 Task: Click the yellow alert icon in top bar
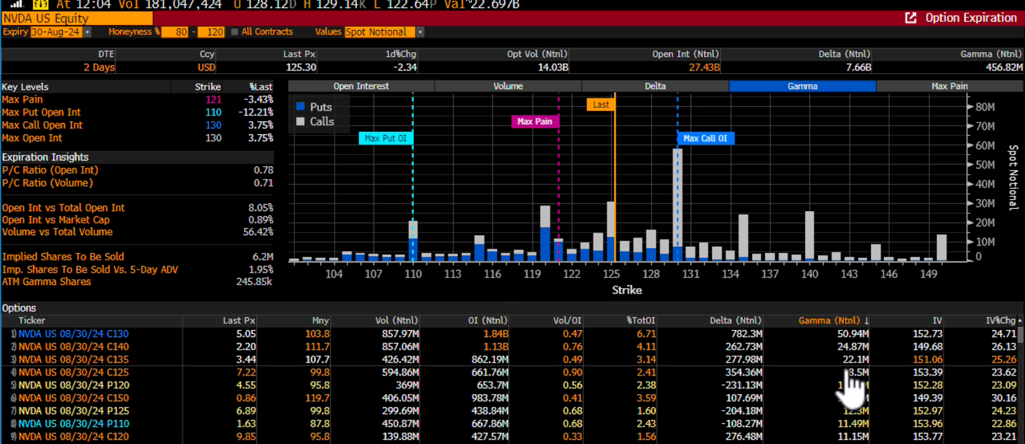tap(40, 4)
